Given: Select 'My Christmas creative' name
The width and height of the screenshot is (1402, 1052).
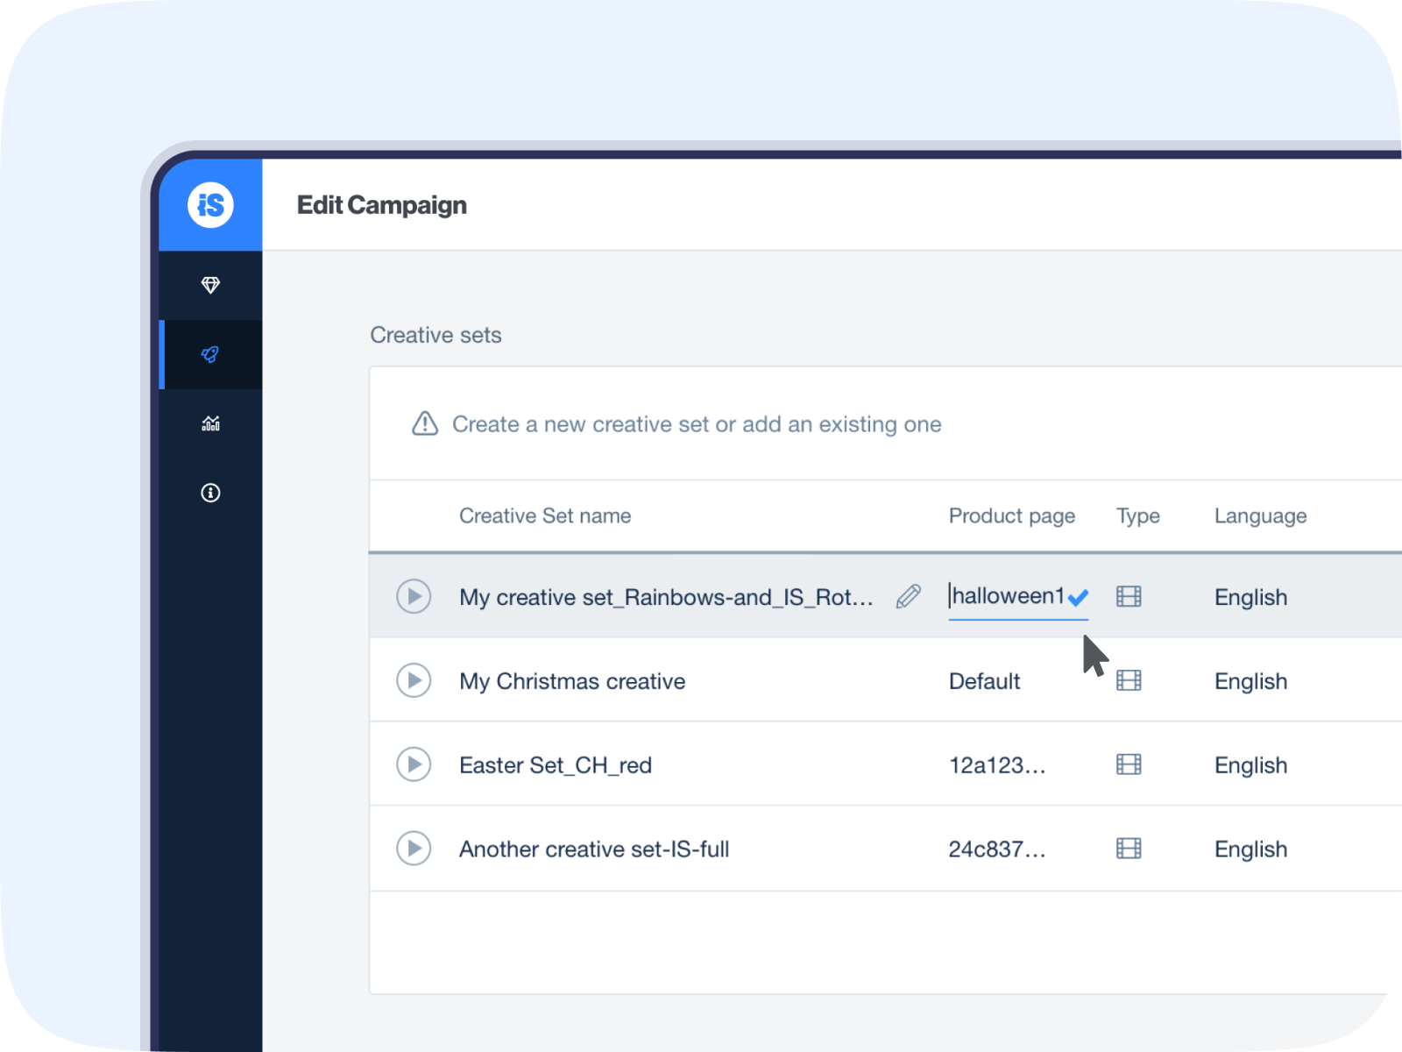Looking at the screenshot, I should [x=572, y=681].
